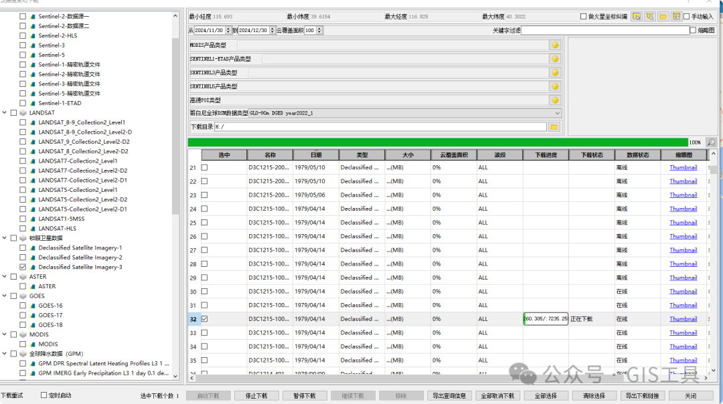This screenshot has width=723, height=404.
Task: Check the row 21 selection checkbox
Action: [x=204, y=168]
